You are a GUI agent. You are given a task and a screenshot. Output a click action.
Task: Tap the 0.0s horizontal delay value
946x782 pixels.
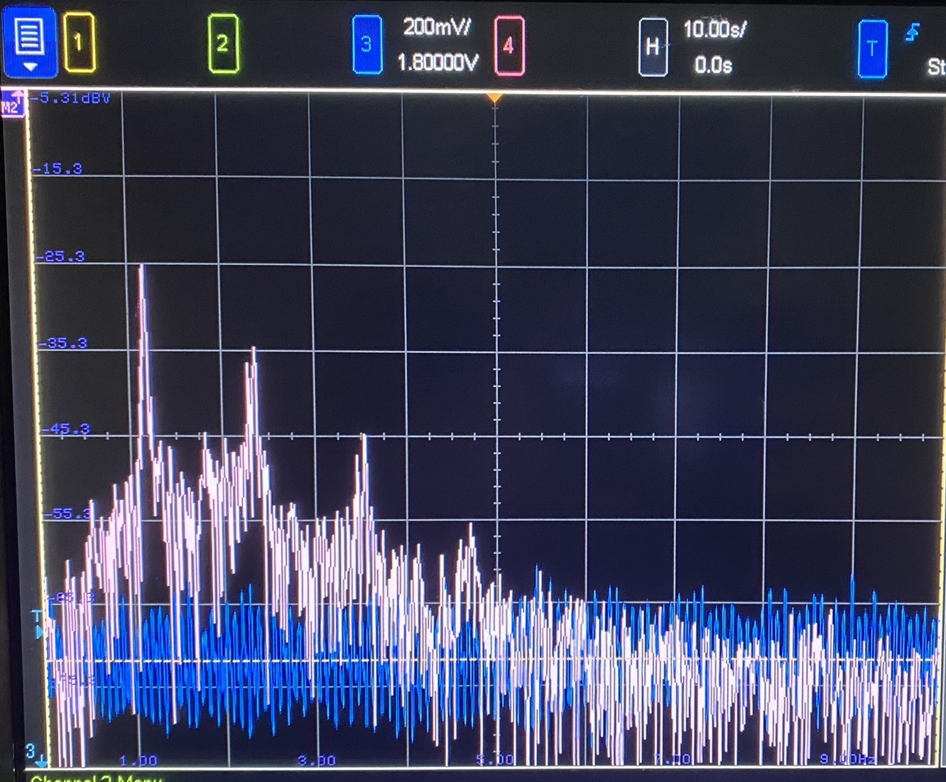[713, 65]
